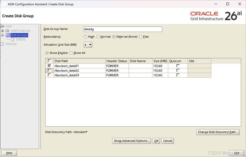
Task: Click the Disk Name column header
Action: (x=140, y=61)
